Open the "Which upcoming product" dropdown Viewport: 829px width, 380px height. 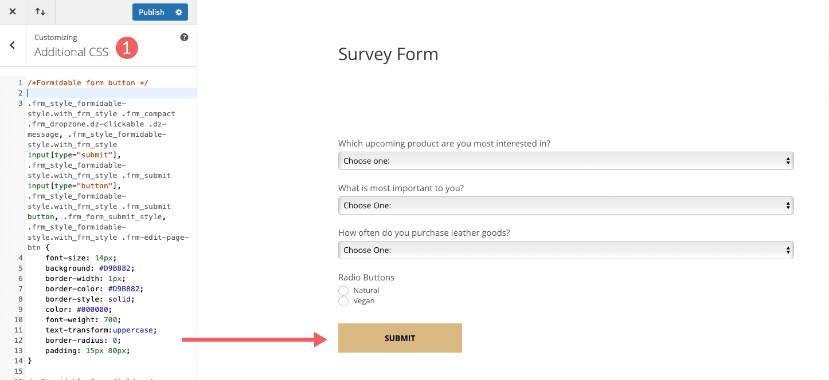[x=565, y=161]
